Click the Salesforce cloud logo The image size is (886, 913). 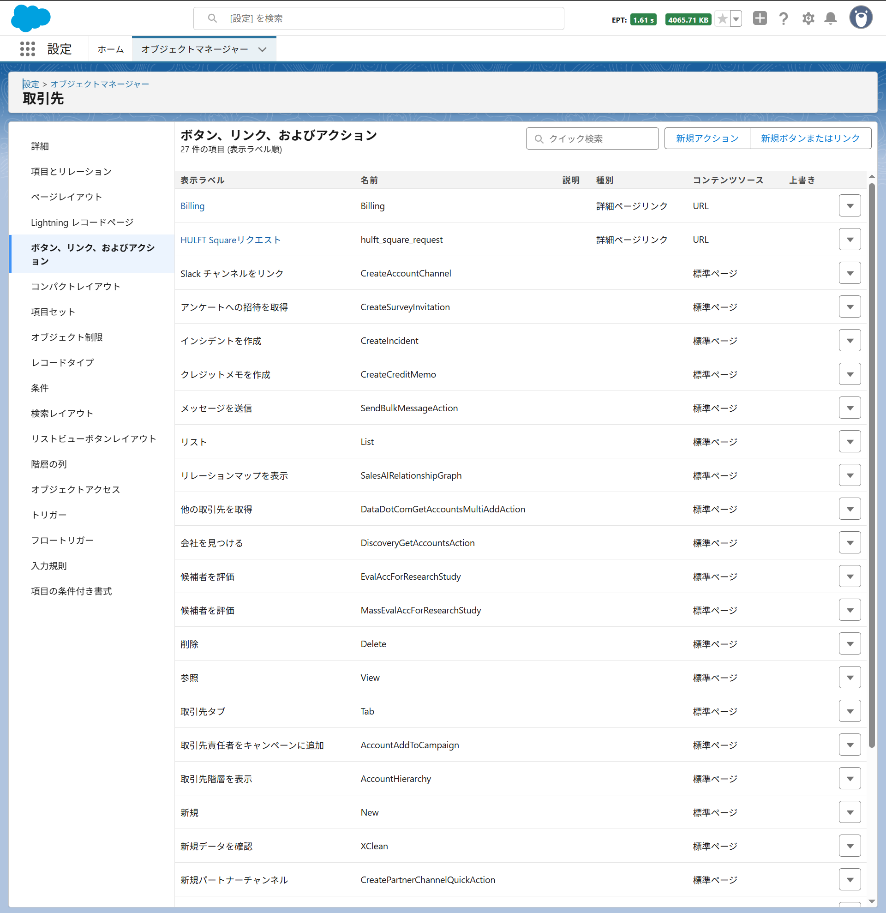pos(31,18)
